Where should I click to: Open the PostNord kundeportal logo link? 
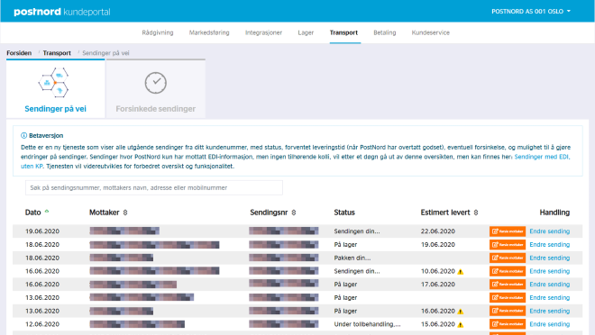click(62, 12)
